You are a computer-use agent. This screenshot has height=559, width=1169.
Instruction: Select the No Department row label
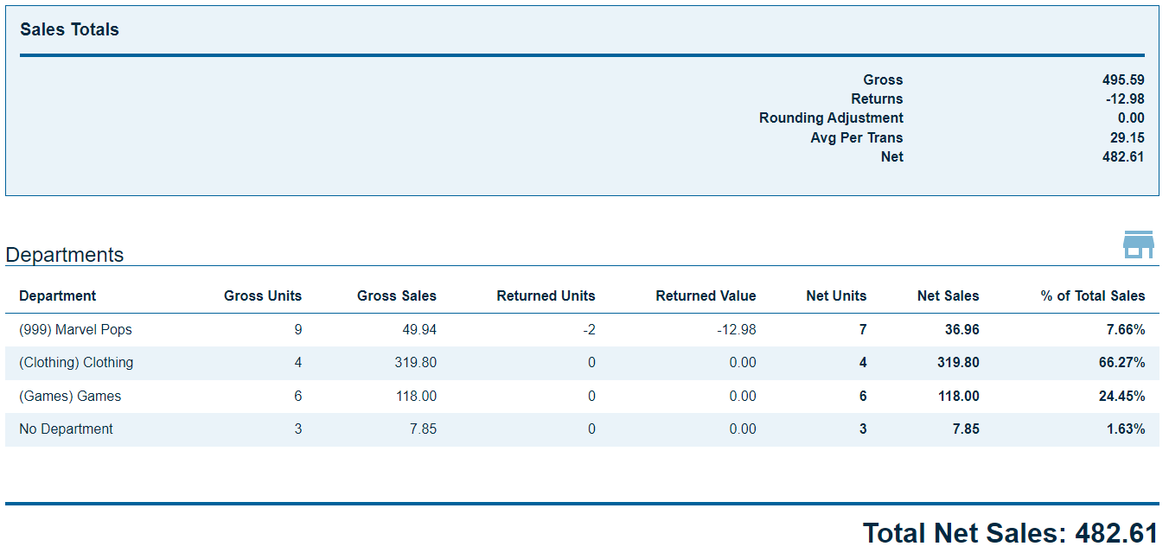tap(66, 429)
